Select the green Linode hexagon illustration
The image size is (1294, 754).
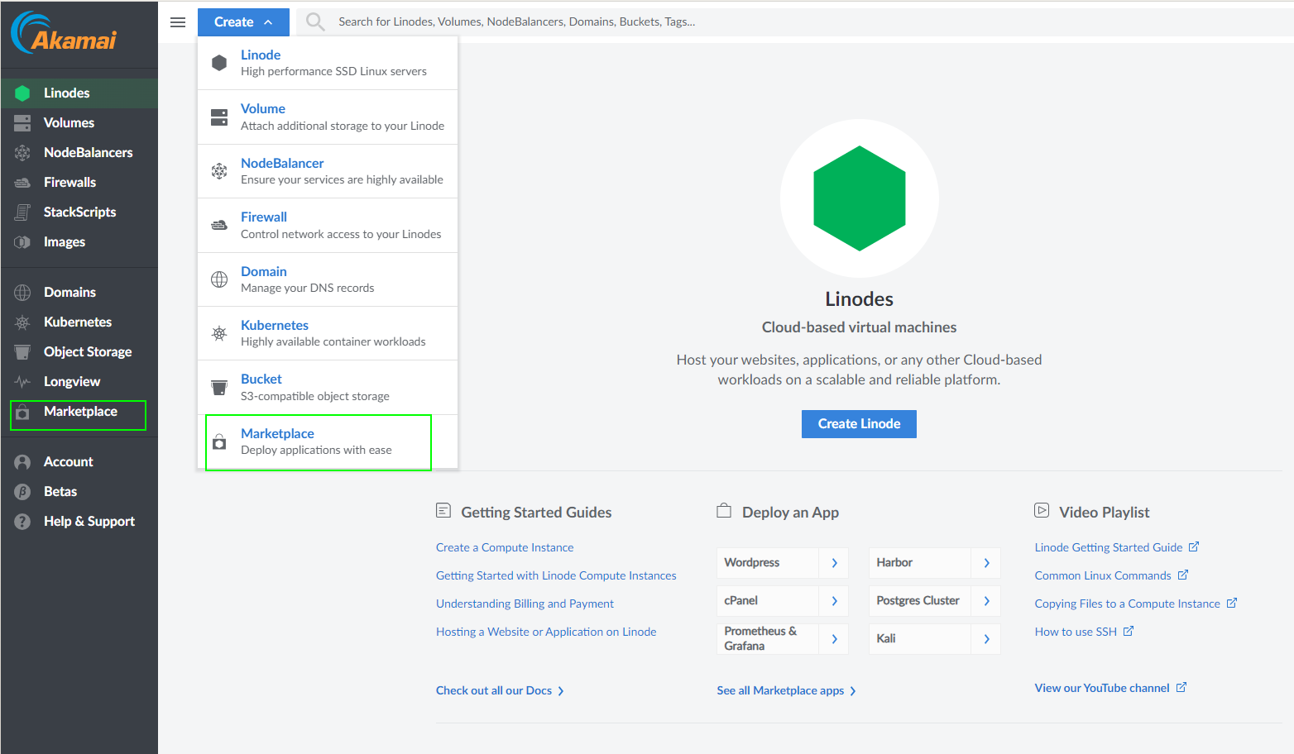click(x=859, y=198)
